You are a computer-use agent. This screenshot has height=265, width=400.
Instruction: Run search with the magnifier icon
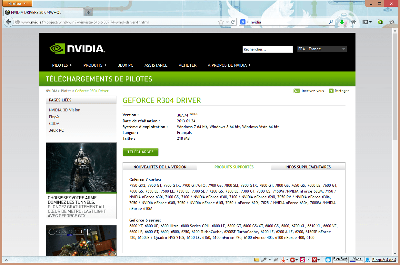[x=331, y=22]
